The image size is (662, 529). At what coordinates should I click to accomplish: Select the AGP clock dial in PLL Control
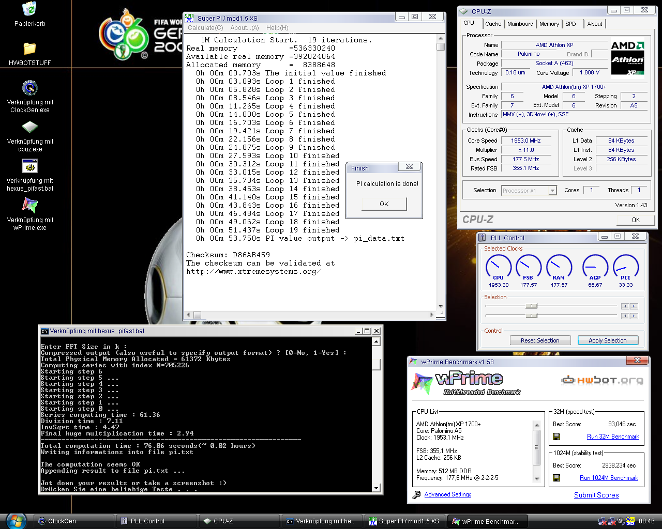click(x=595, y=267)
